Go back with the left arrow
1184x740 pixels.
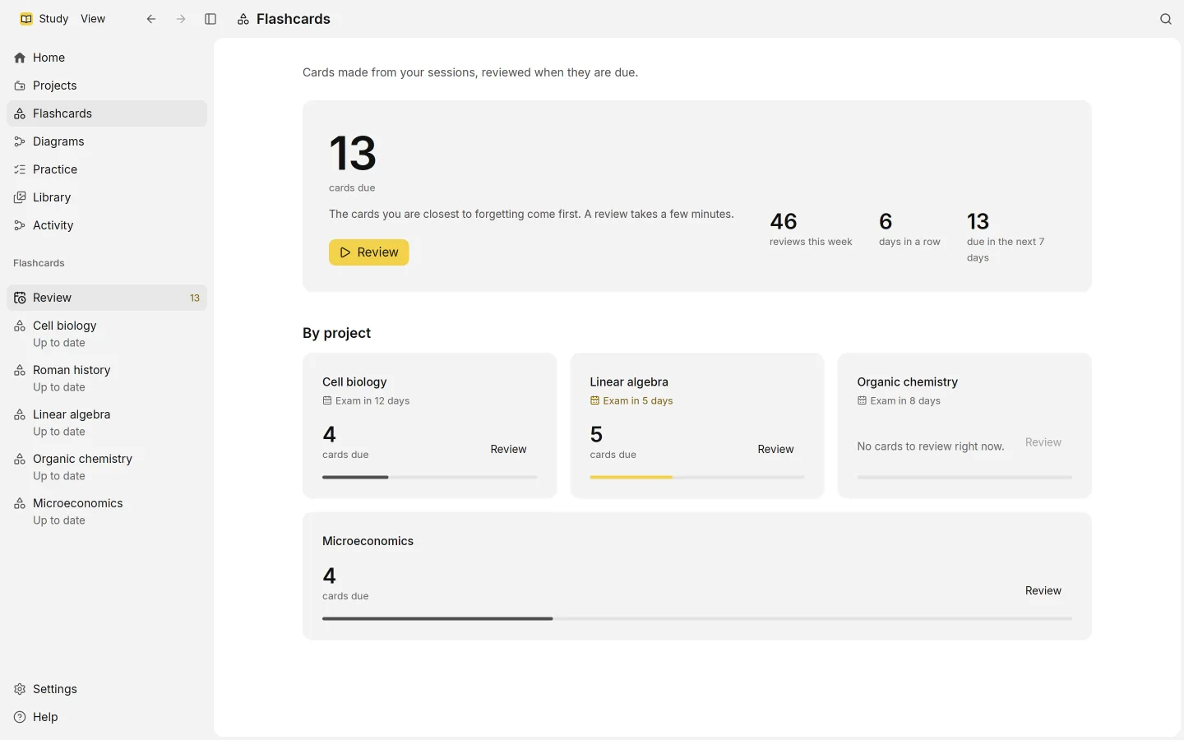click(151, 19)
